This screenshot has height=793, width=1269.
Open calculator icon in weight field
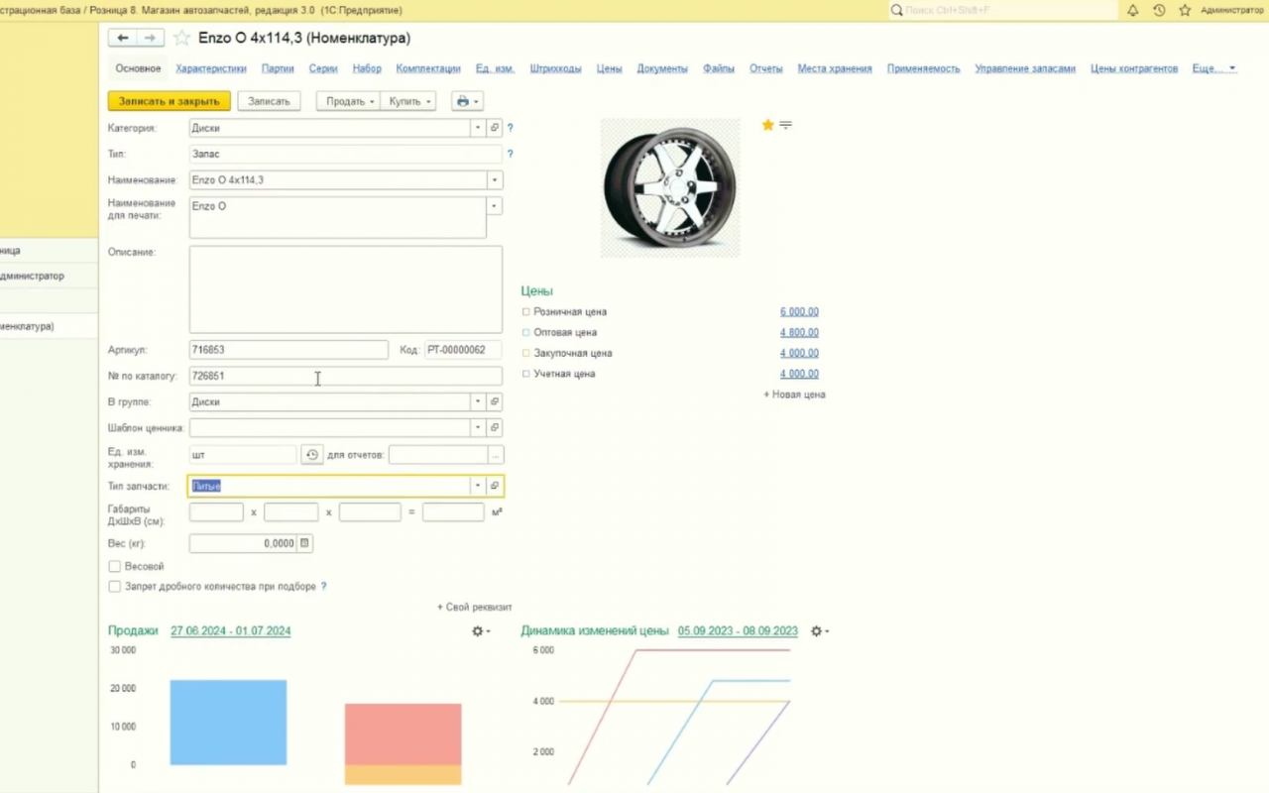(304, 543)
